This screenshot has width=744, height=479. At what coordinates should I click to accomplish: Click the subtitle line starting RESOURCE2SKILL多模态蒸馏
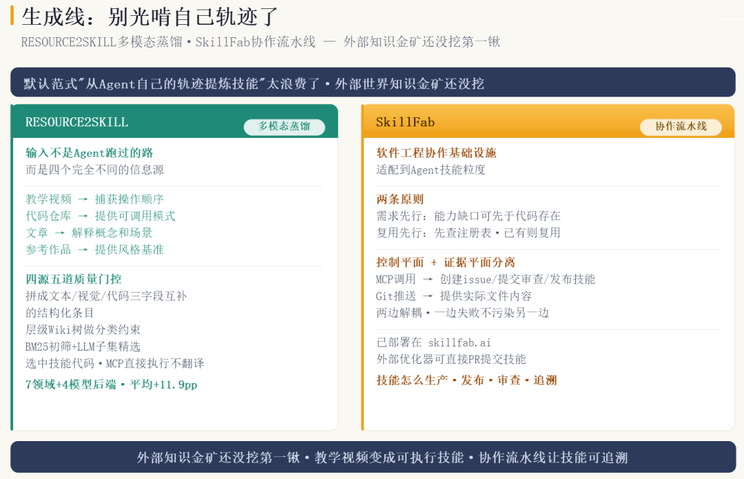pos(260,42)
